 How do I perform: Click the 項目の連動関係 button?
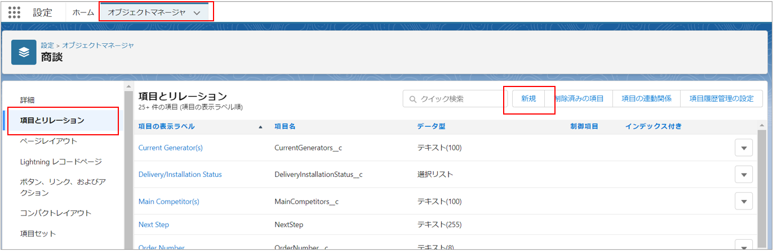[646, 99]
